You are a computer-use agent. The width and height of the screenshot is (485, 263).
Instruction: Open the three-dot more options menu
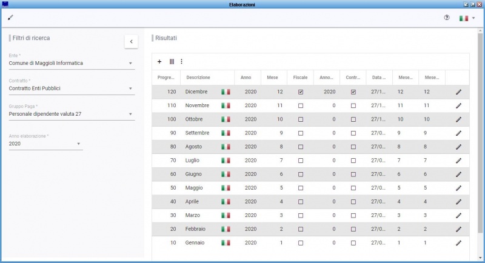coord(181,61)
